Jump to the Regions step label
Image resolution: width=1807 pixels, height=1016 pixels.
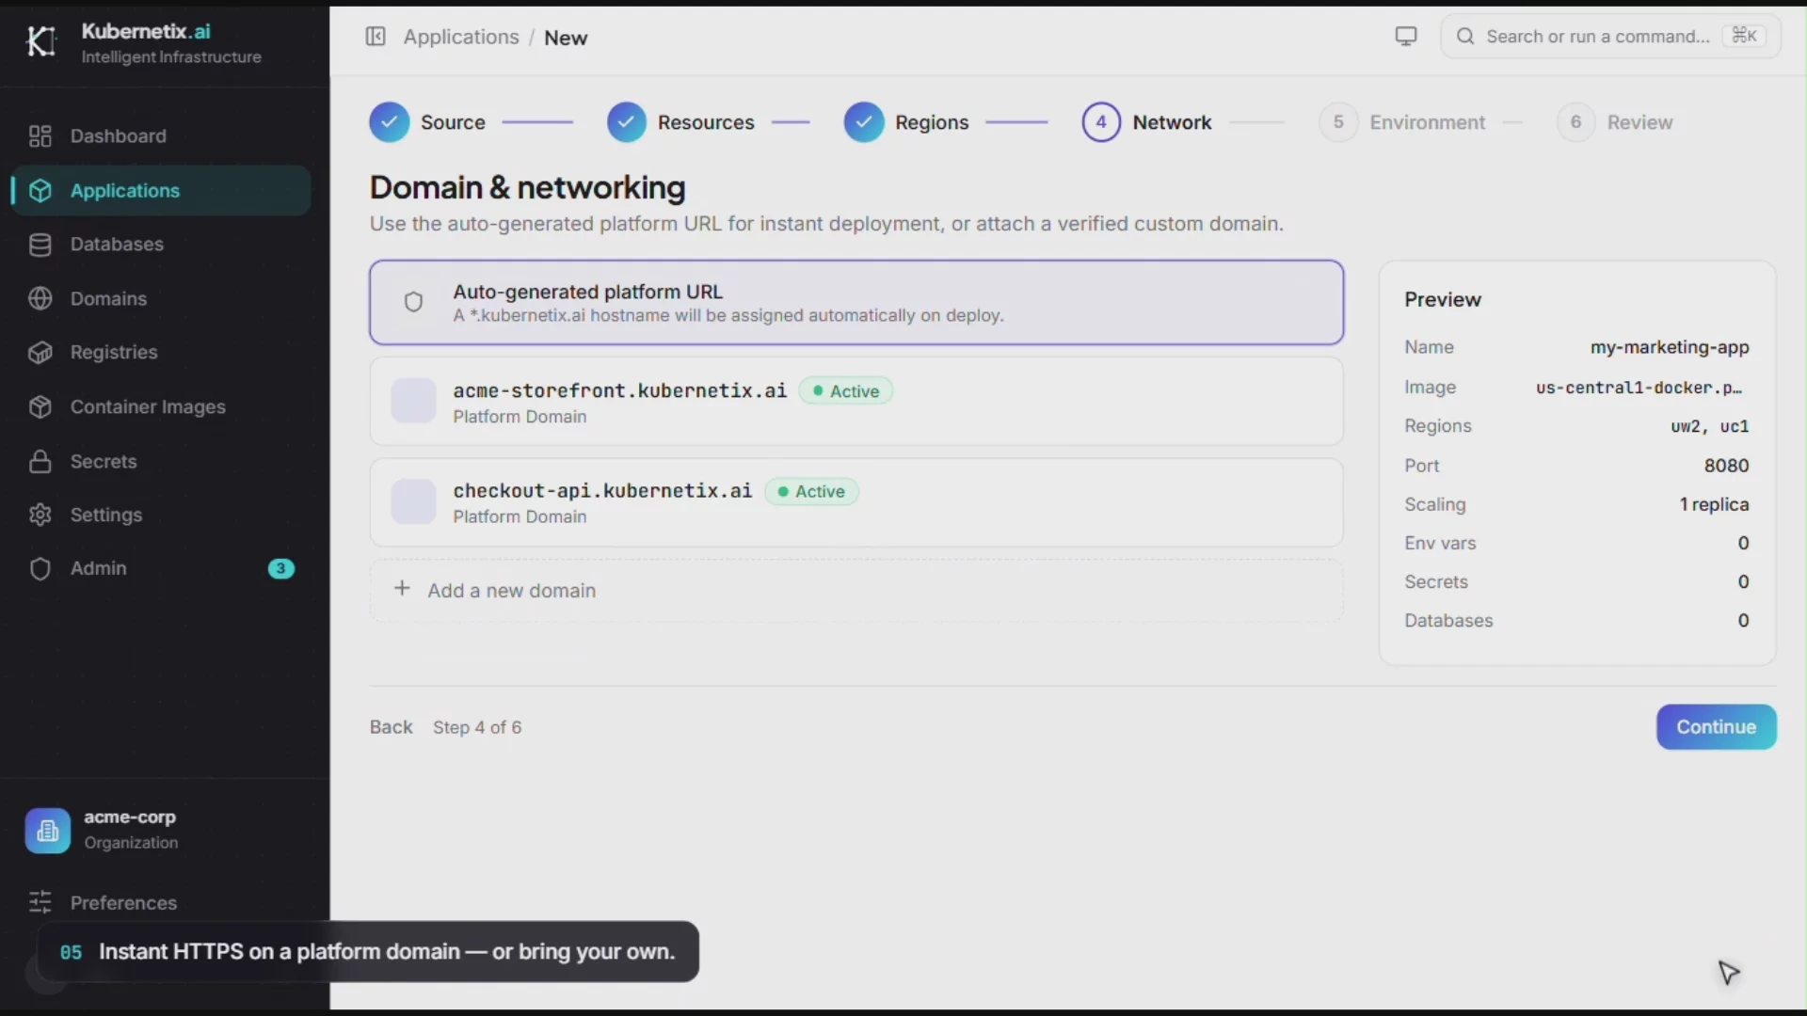point(932,122)
